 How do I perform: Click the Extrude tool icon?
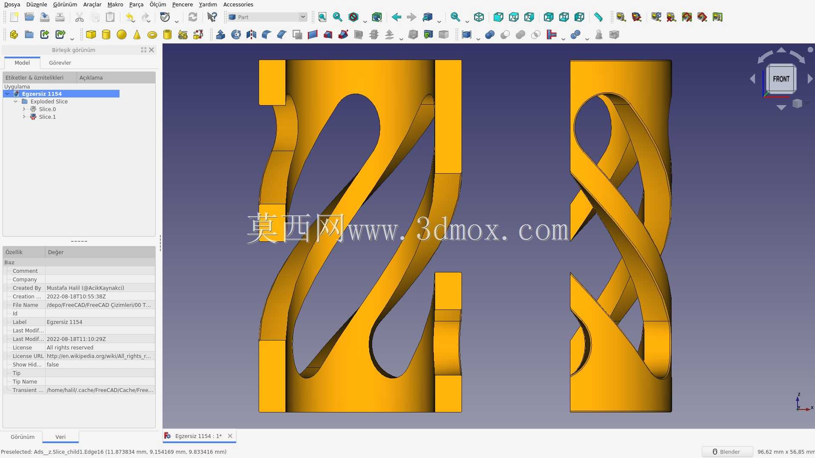221,34
